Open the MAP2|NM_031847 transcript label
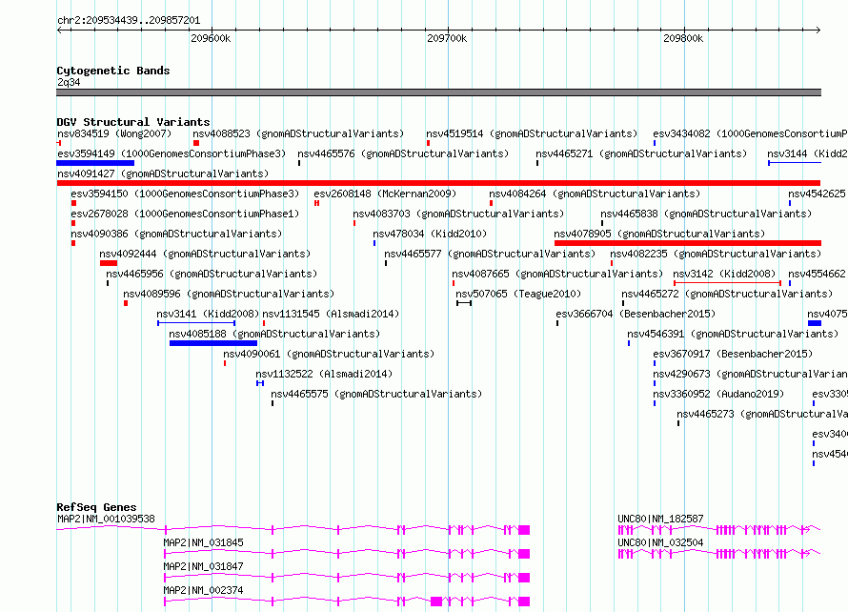Screen dimensions: 848x612 pyautogui.click(x=203, y=566)
